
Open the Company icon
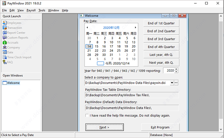5,47
